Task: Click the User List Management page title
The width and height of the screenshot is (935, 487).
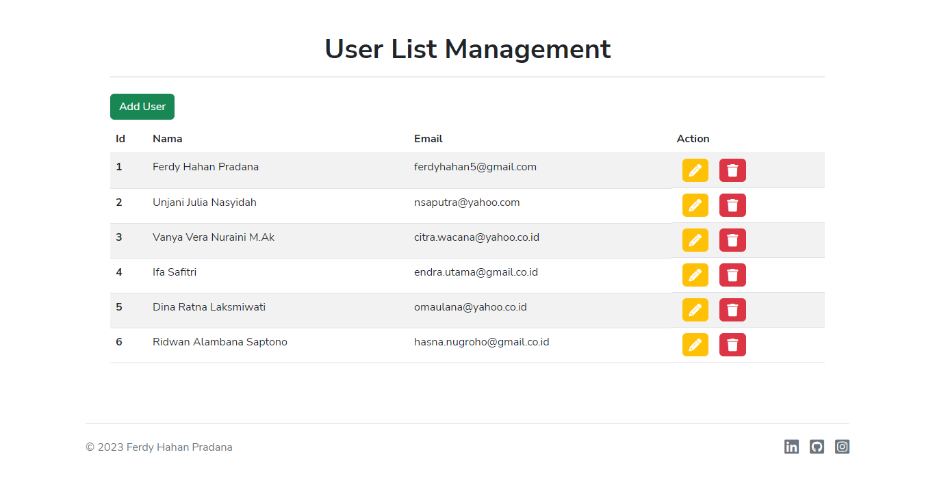Action: [467, 49]
